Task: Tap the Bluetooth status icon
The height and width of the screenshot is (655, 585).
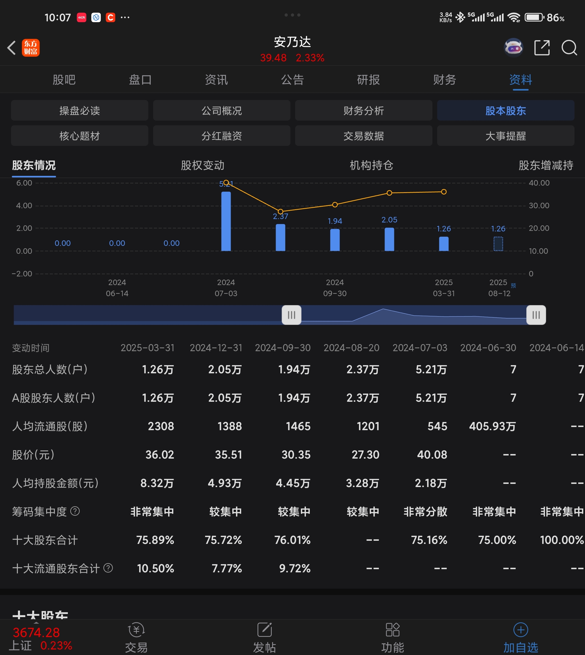Action: 460,17
